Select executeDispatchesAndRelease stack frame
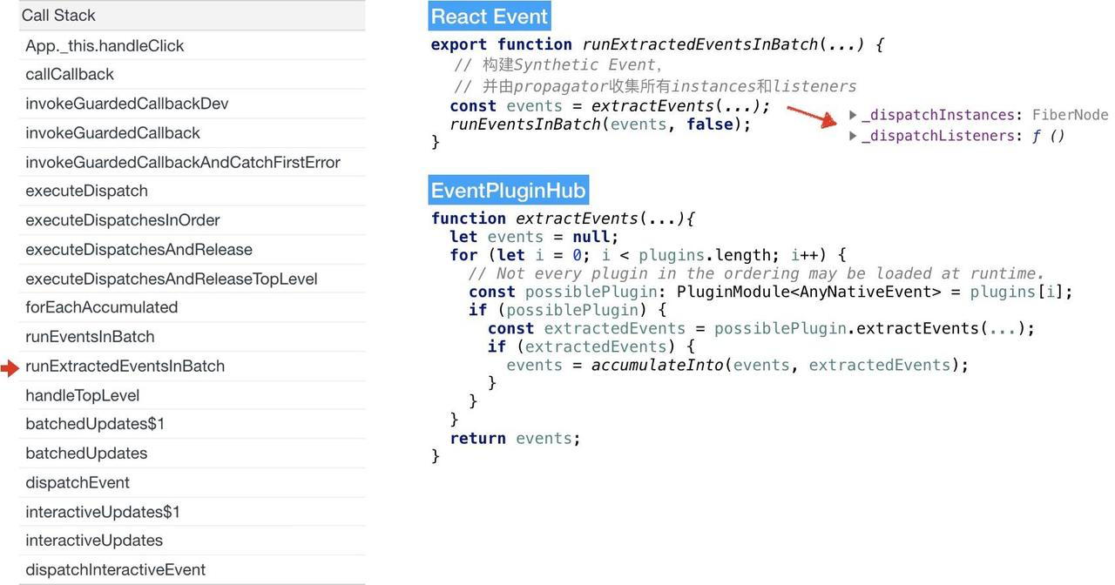The height and width of the screenshot is (585, 1115). pyautogui.click(x=192, y=250)
